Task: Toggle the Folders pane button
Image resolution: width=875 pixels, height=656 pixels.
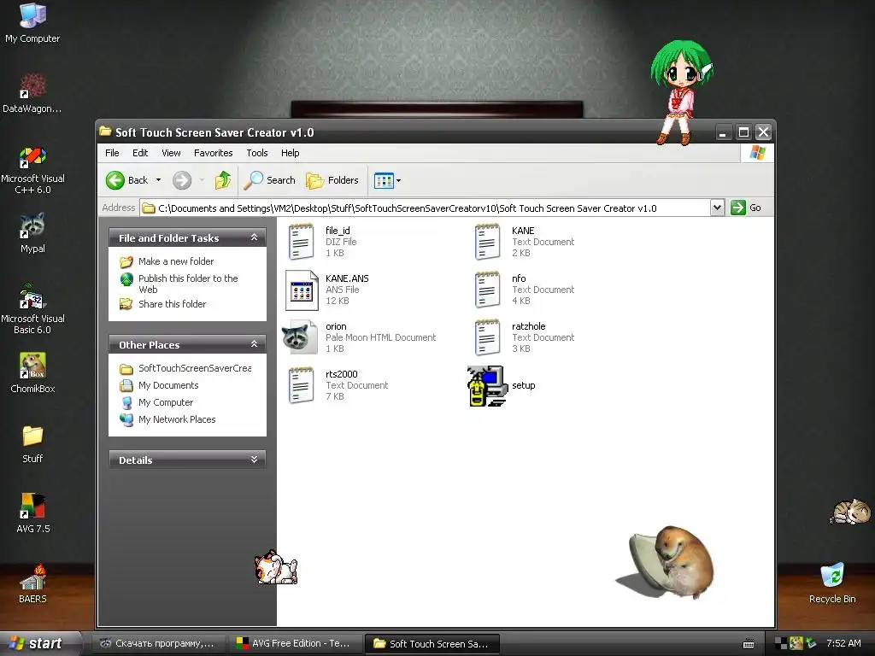Action: (x=332, y=180)
